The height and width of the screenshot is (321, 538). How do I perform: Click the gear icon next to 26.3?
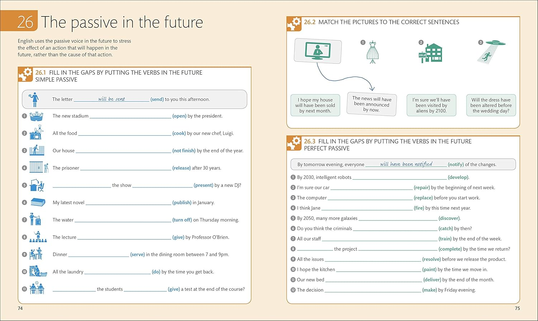pos(294,144)
